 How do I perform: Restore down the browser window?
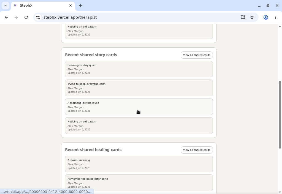(x=268, y=6)
